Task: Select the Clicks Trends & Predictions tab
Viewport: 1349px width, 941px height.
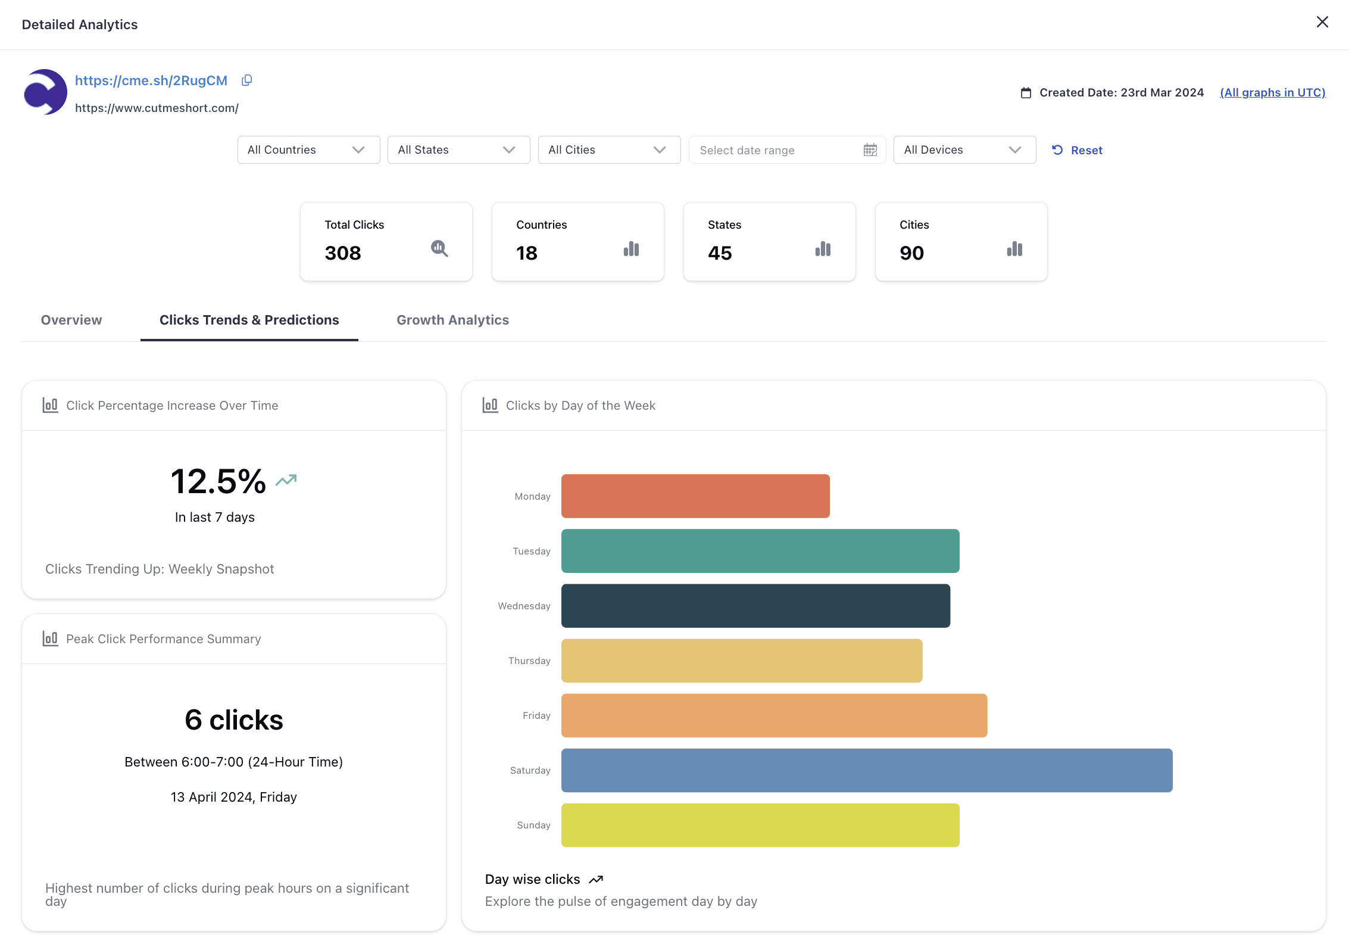Action: (249, 320)
